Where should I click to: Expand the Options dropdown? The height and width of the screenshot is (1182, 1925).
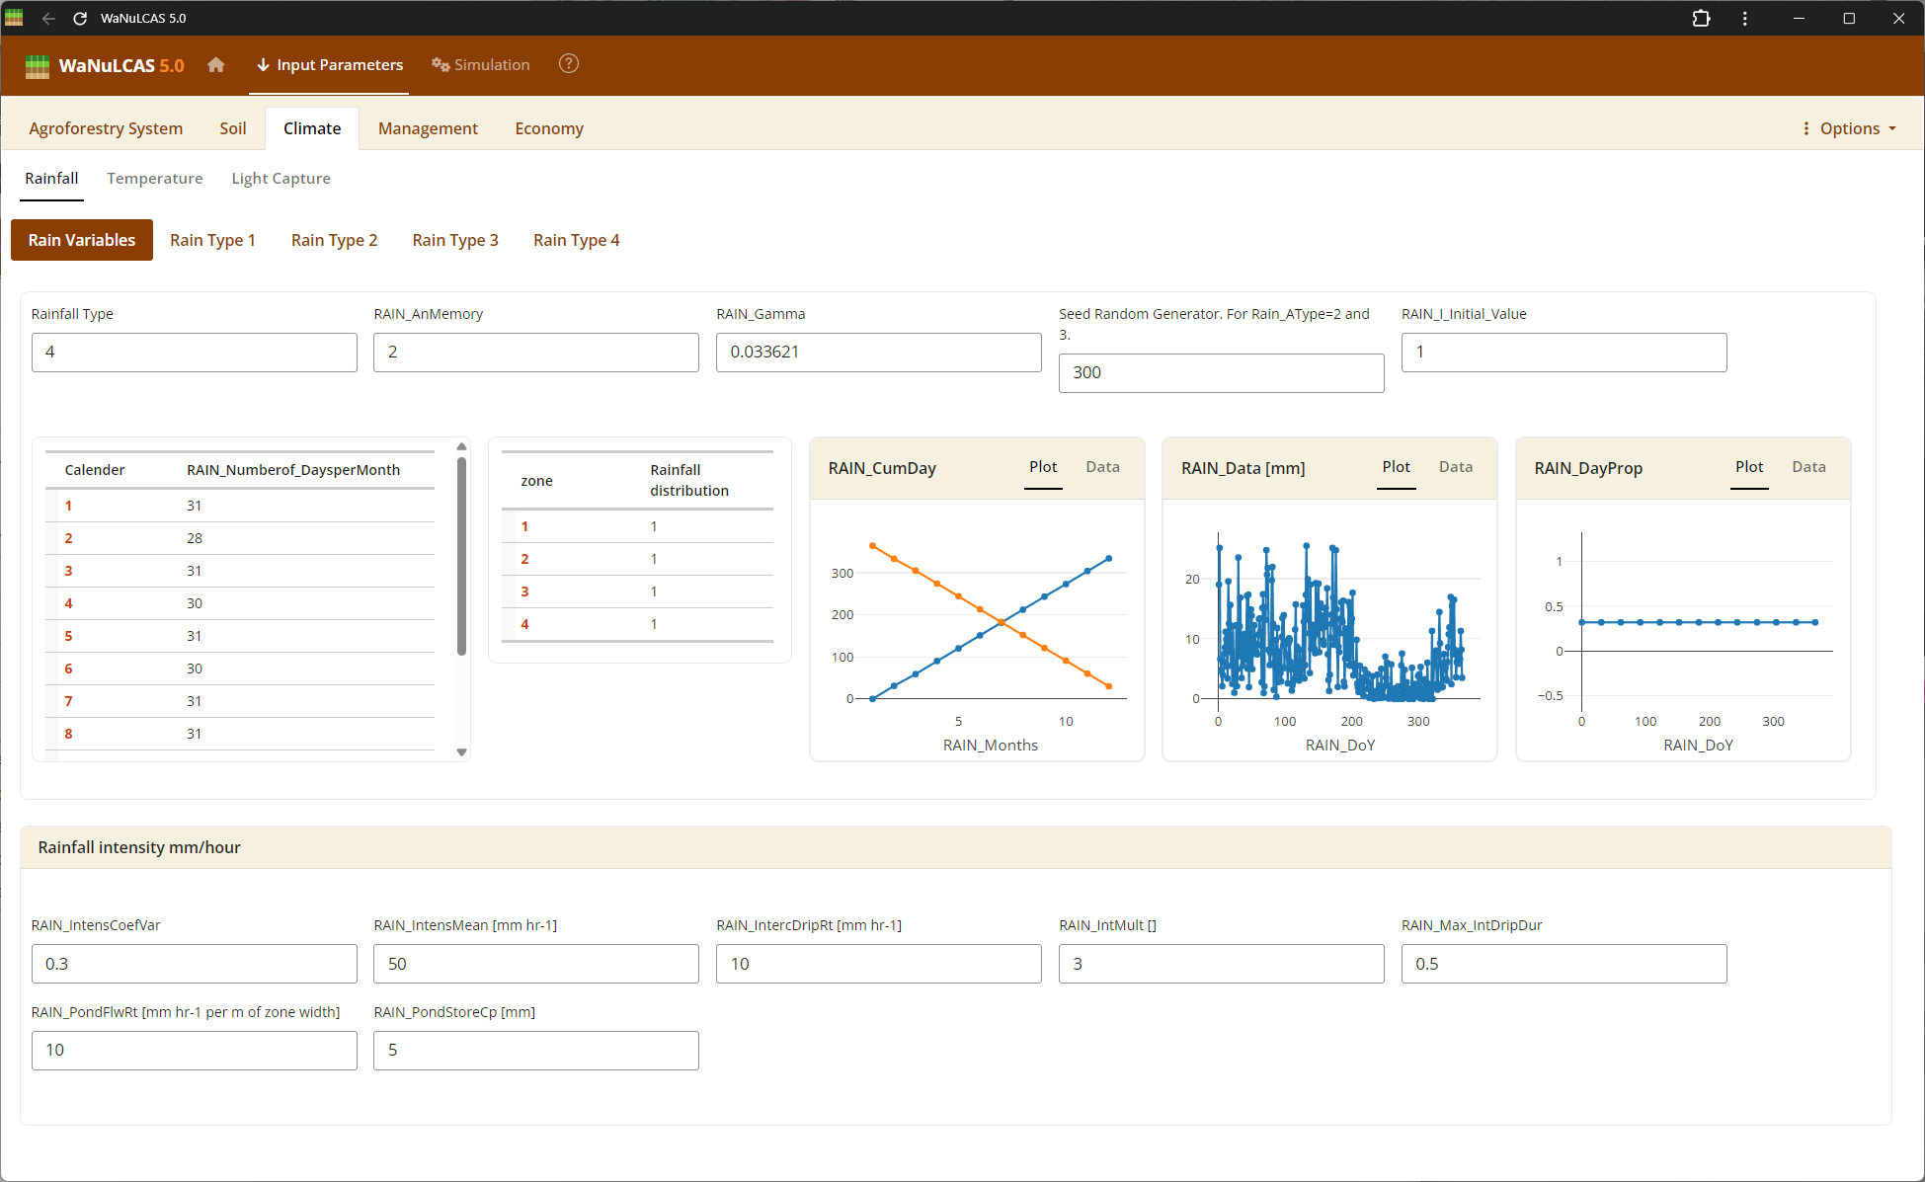coord(1849,128)
